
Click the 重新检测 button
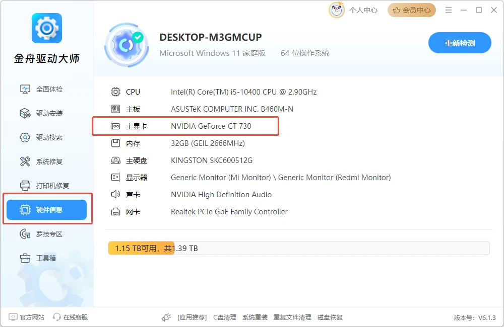pyautogui.click(x=460, y=43)
